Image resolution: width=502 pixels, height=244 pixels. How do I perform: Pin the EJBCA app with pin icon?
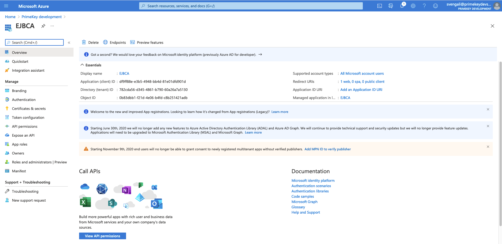(x=43, y=26)
